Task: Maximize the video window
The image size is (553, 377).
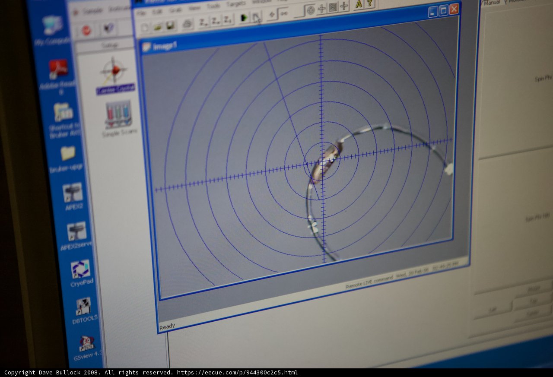Action: (x=444, y=10)
